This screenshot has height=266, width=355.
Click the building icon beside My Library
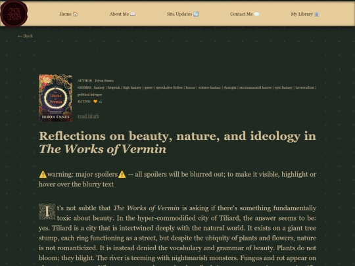[317, 14]
